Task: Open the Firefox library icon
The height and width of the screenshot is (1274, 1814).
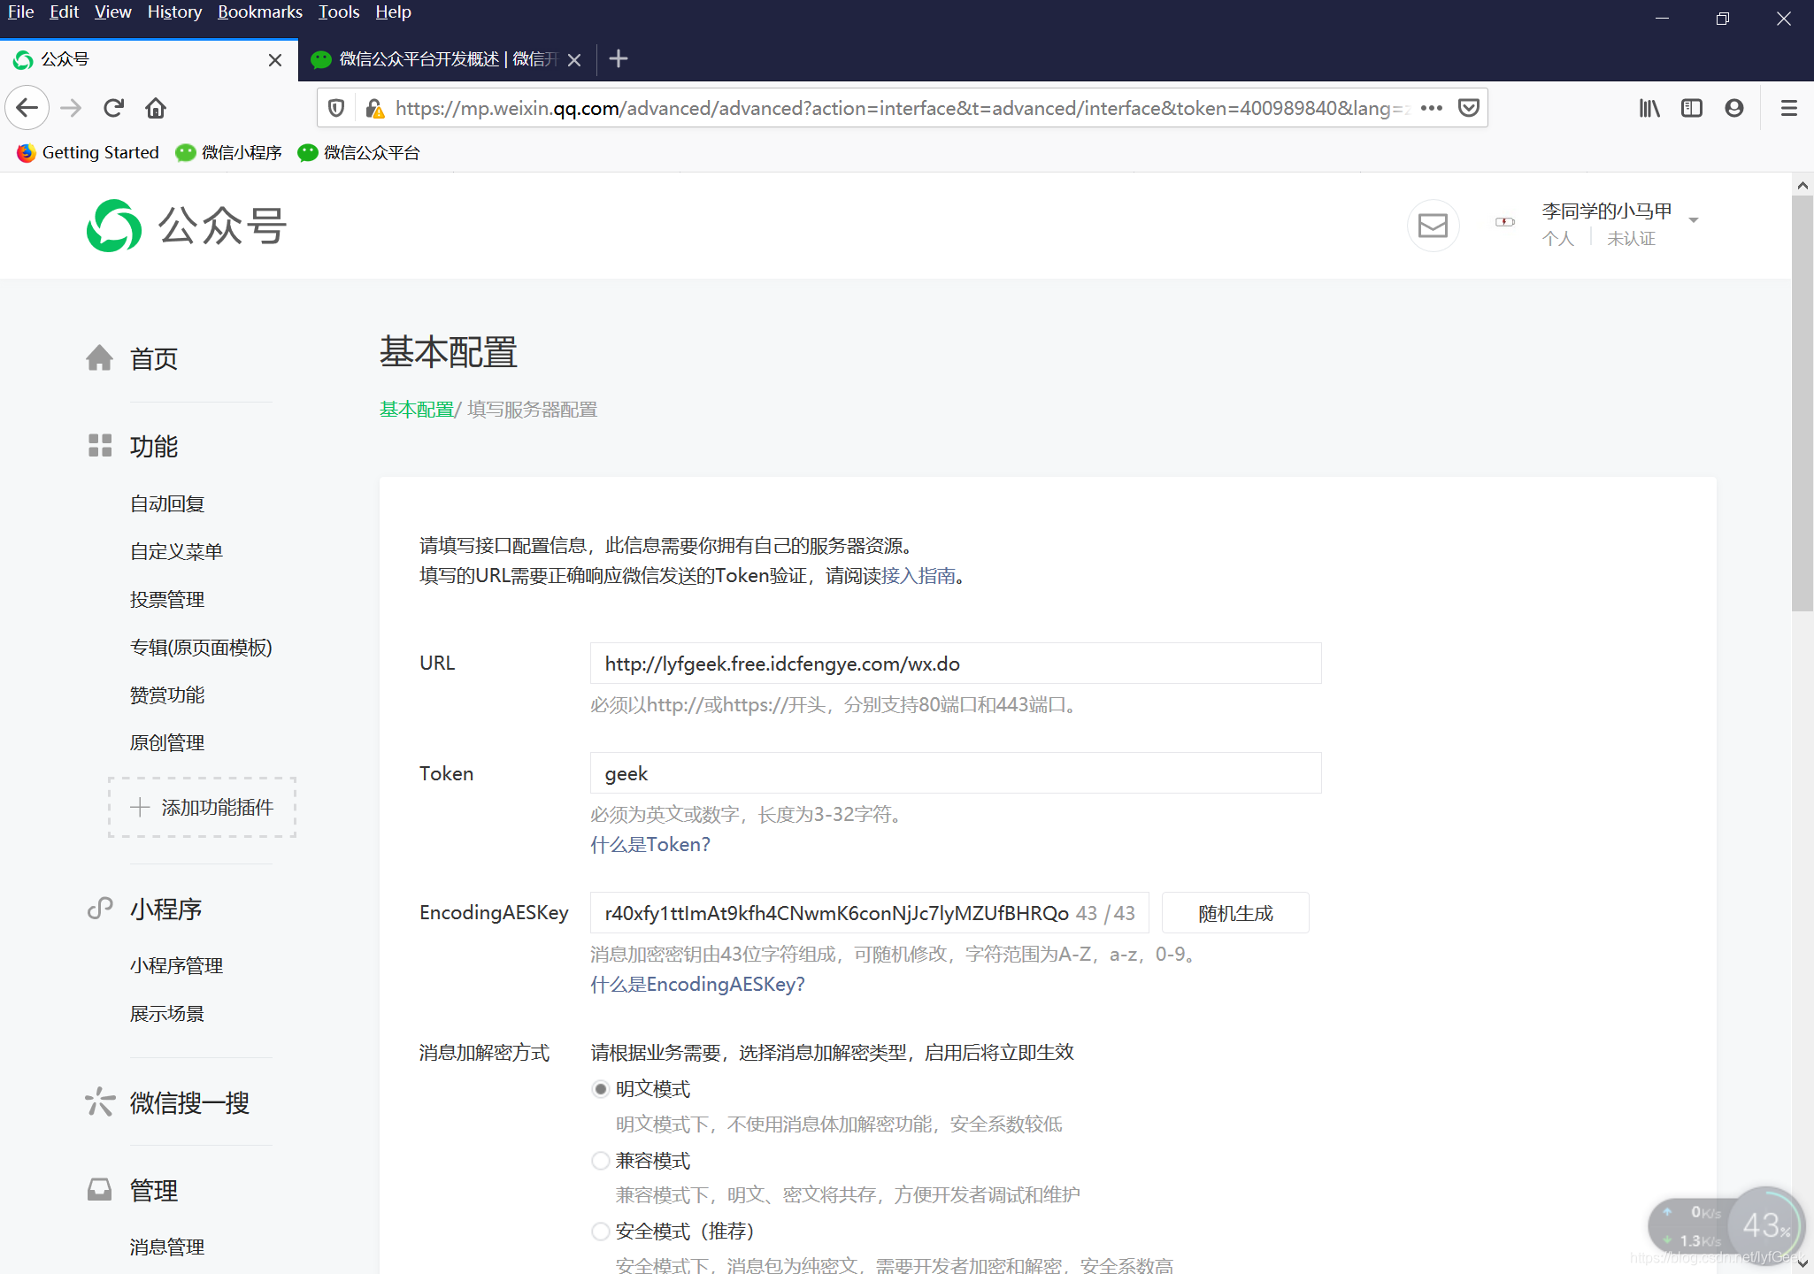Action: (1649, 108)
